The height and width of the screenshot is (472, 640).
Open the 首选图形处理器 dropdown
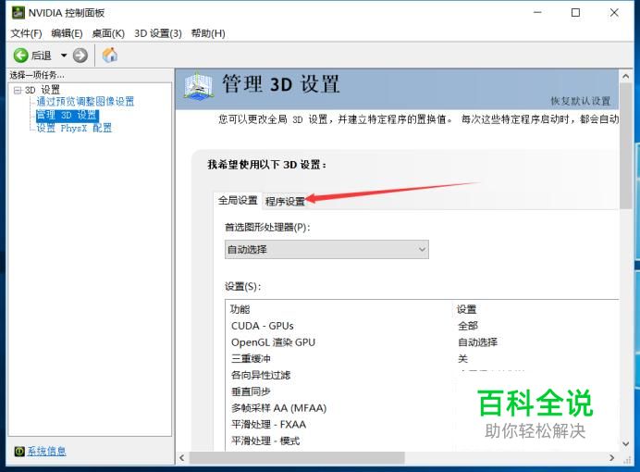pos(326,250)
